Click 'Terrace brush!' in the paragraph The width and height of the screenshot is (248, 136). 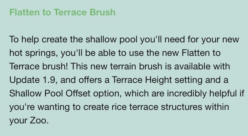point(39,66)
